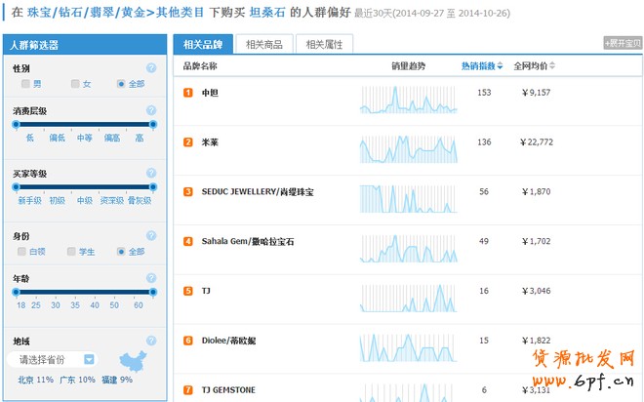The height and width of the screenshot is (402, 644).
Task: Switch to the 相关属性 tab
Action: 323,45
